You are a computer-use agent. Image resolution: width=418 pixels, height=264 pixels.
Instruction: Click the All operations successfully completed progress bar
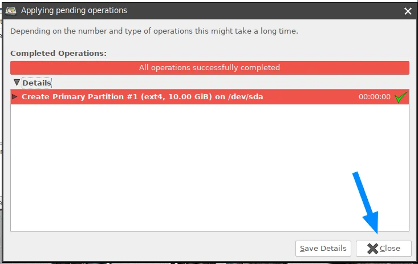pos(210,68)
